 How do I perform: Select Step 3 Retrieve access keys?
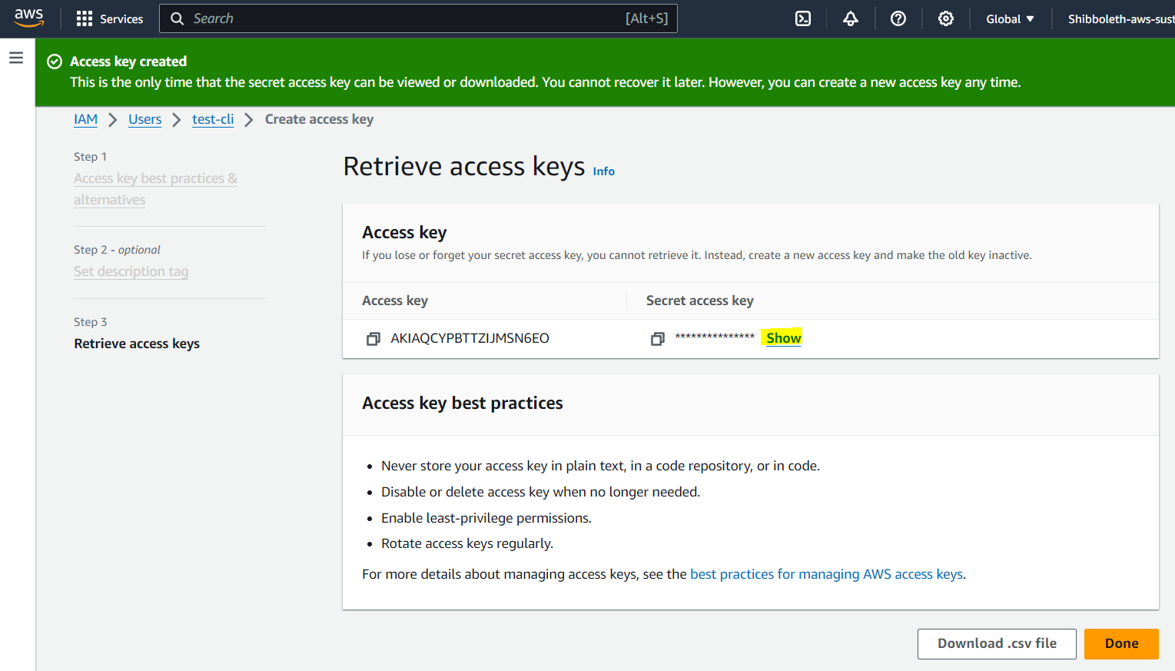point(137,344)
